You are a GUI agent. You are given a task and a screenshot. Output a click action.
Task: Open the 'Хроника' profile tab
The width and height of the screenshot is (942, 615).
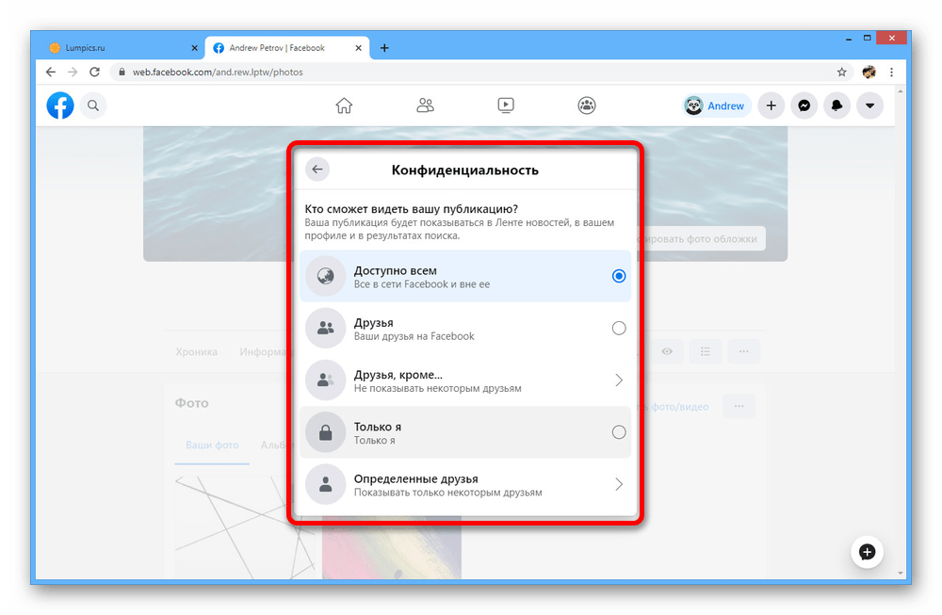click(x=196, y=351)
